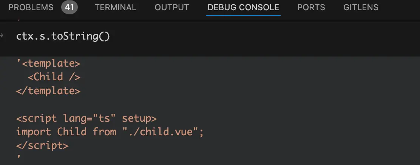The image size is (420, 165).
Task: Click the 41 problems count badge
Action: tap(69, 8)
